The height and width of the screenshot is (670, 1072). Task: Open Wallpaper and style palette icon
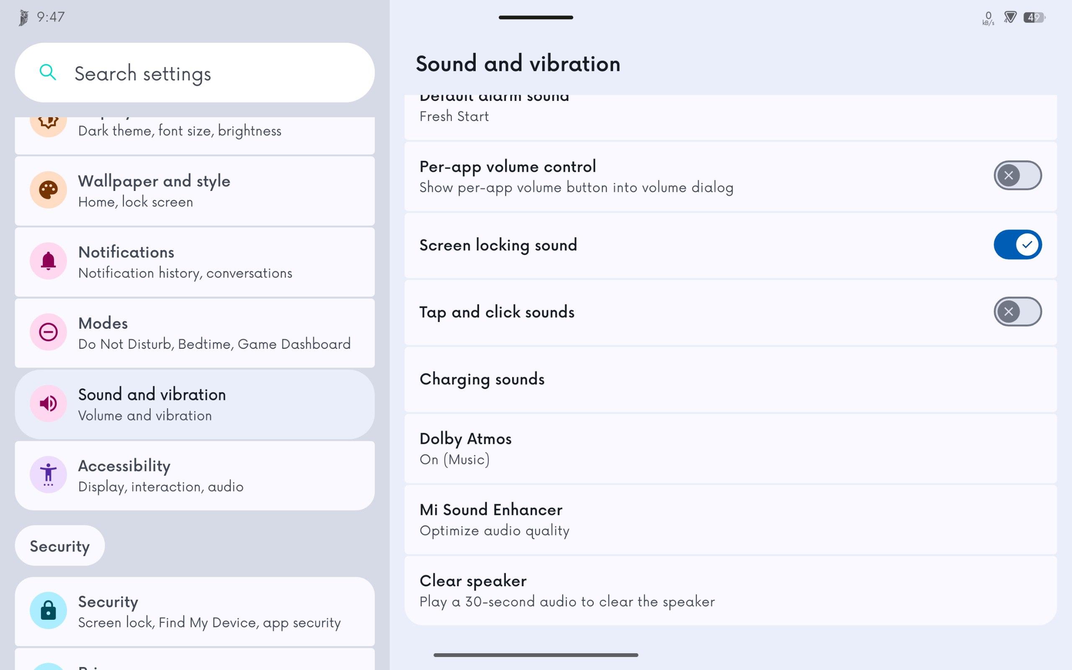pyautogui.click(x=48, y=190)
